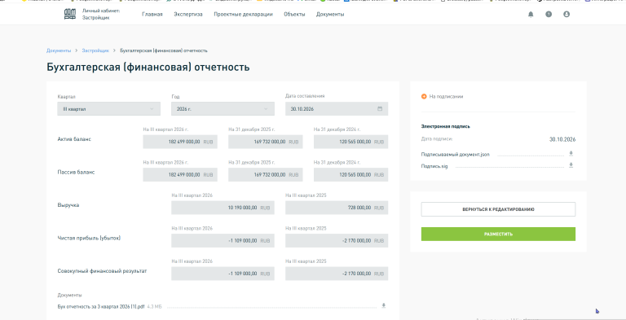Screen dimensions: 626x320
Task: Open calendar icon in Дата составления field
Action: coord(380,108)
